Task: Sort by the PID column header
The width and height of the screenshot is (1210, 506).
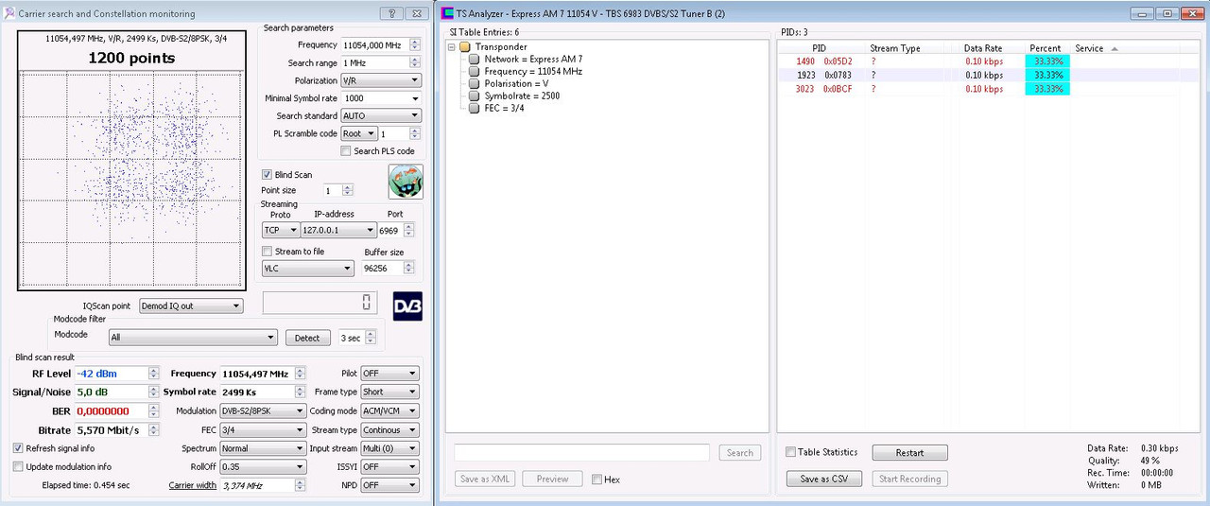Action: [x=819, y=48]
